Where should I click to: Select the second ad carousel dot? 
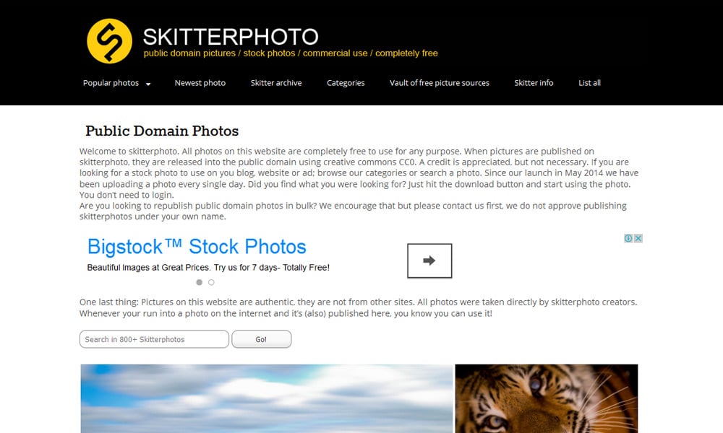point(211,282)
